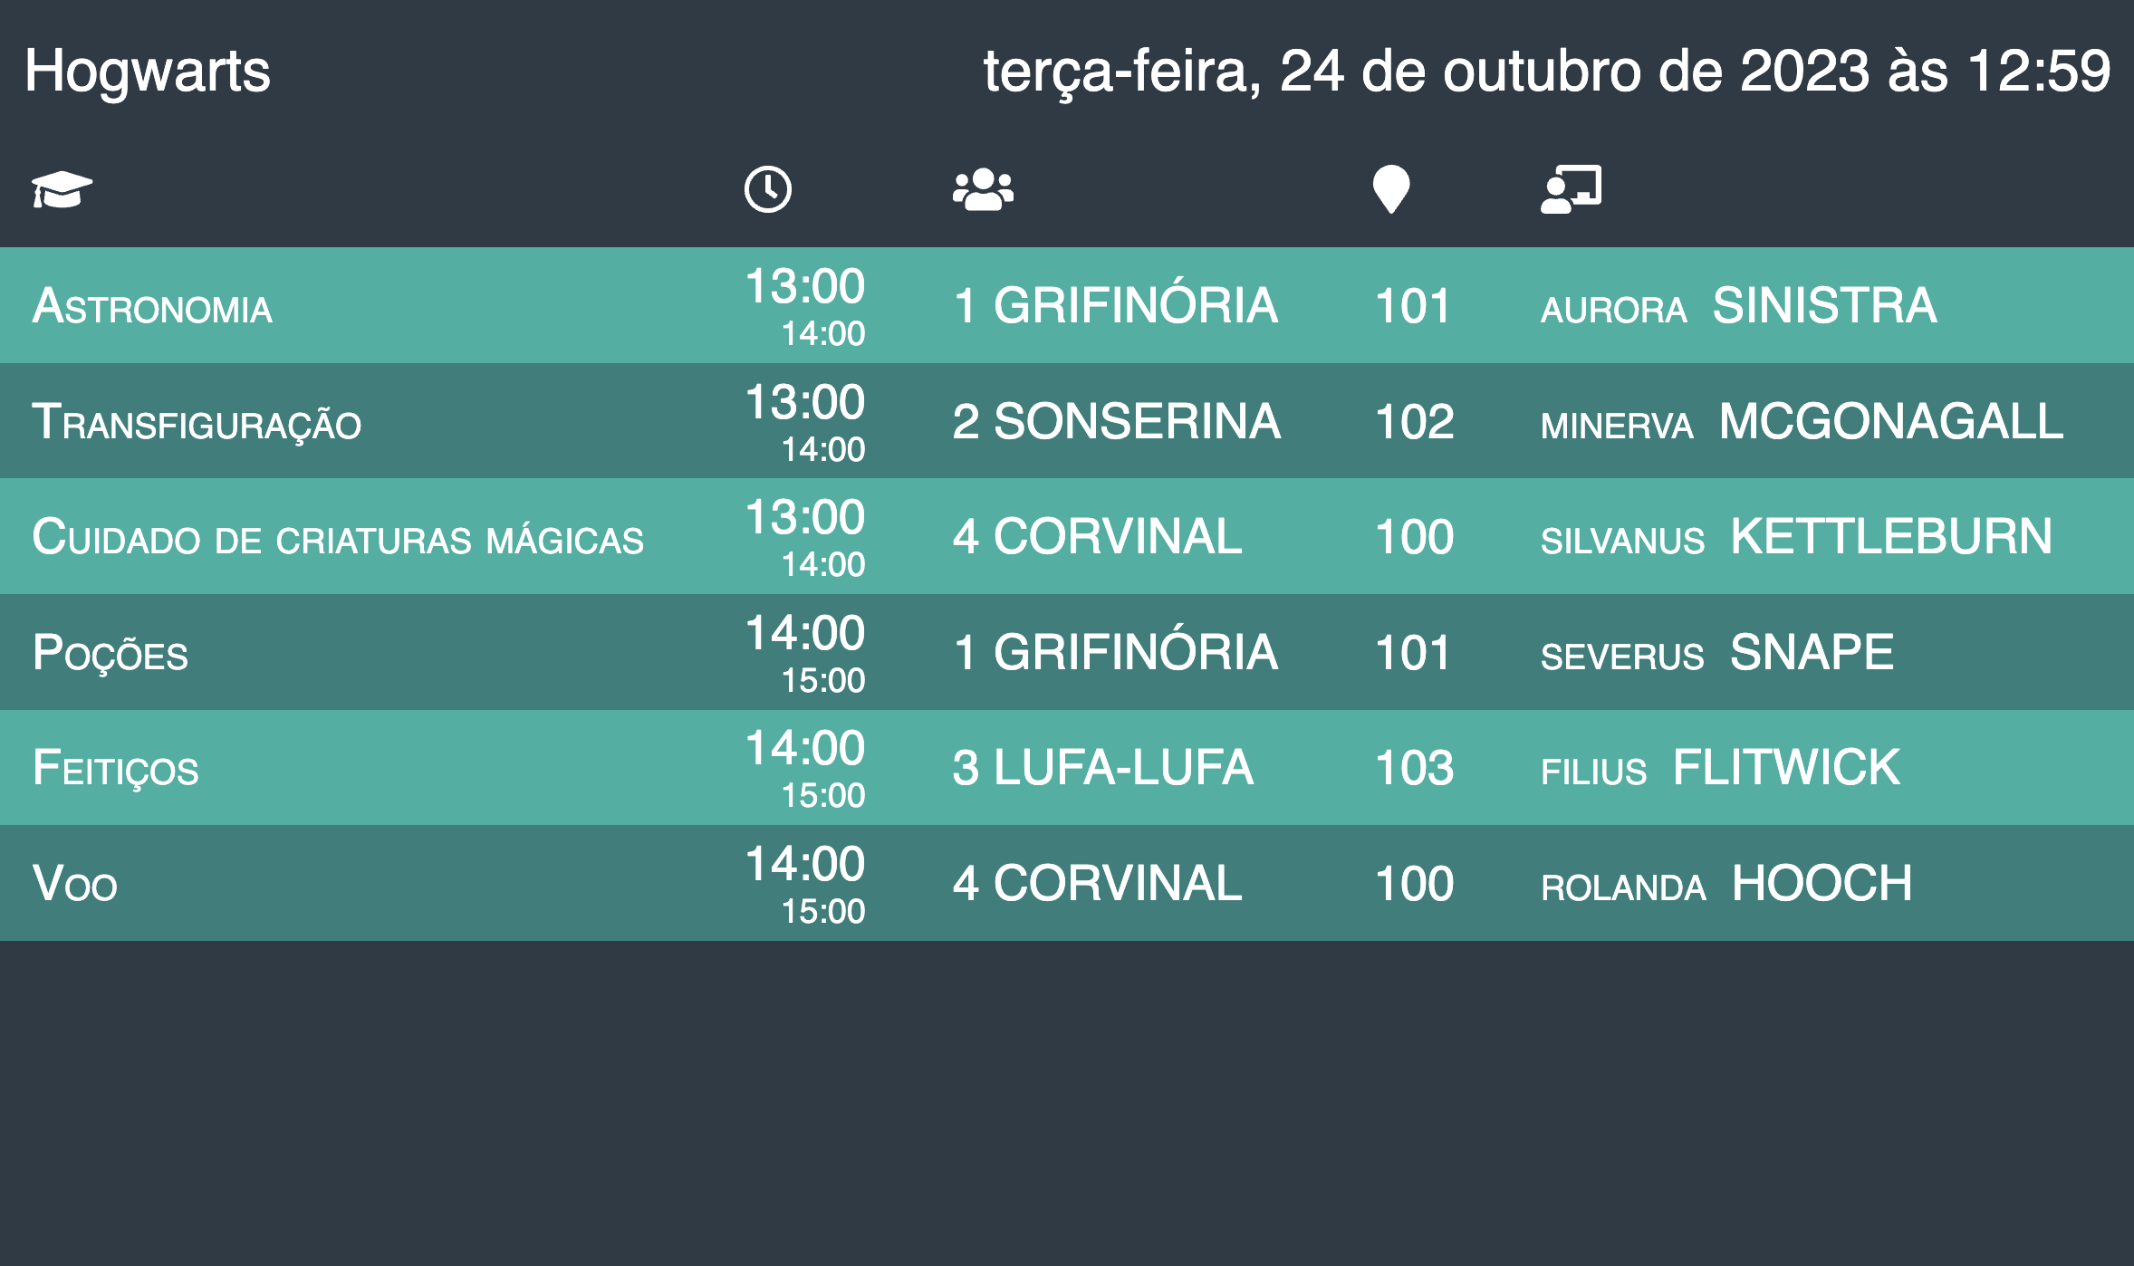This screenshot has width=2134, height=1266.
Task: Select the Voo lesson entry
Action: click(x=75, y=884)
